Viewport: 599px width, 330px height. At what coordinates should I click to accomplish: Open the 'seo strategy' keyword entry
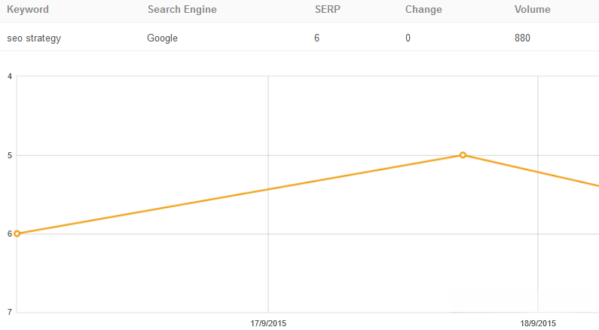coord(34,38)
